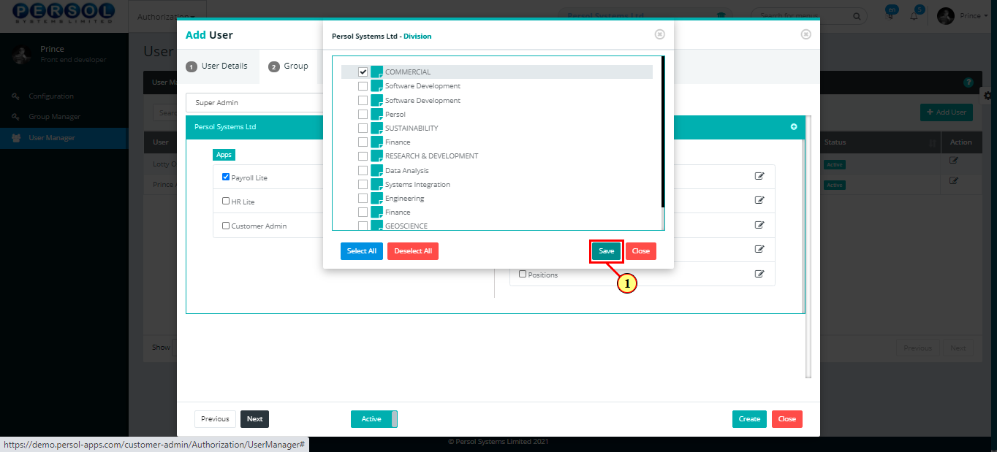Focus the Search for menus field
The image size is (997, 452).
click(x=811, y=15)
